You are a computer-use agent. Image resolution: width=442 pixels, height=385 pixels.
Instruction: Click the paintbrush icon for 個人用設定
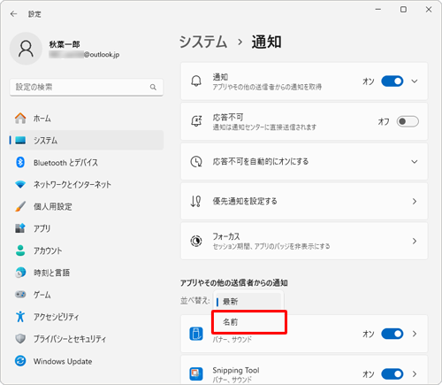20,206
